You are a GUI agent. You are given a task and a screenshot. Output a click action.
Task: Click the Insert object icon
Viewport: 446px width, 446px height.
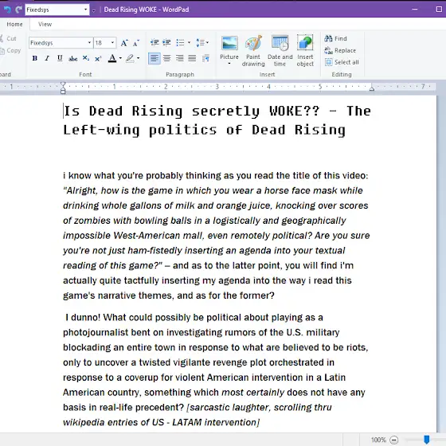point(305,43)
